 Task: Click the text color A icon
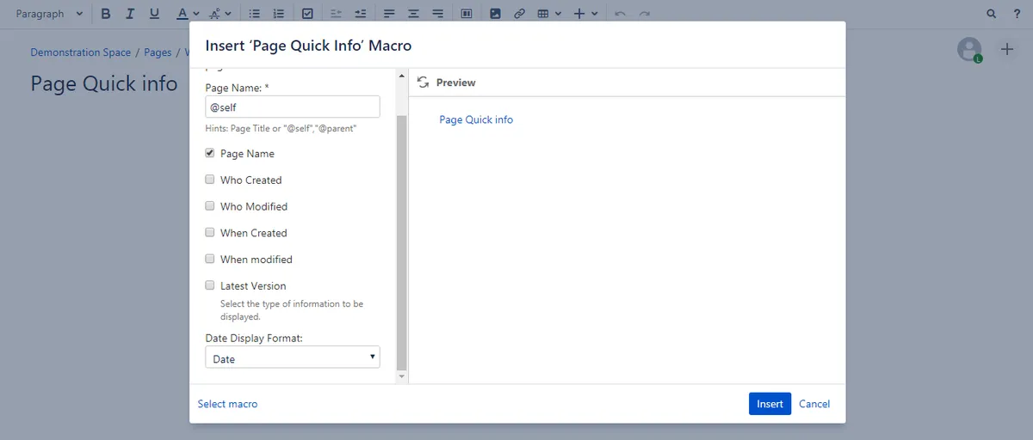point(182,14)
